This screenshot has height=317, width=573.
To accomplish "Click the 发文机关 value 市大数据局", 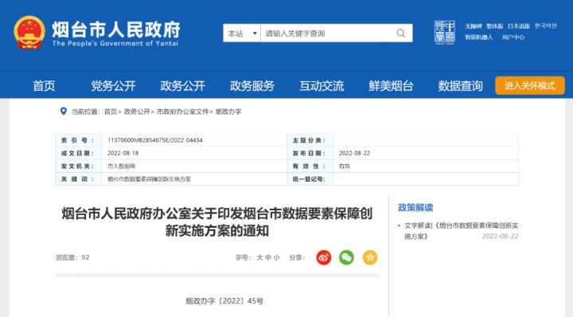I will pos(121,166).
